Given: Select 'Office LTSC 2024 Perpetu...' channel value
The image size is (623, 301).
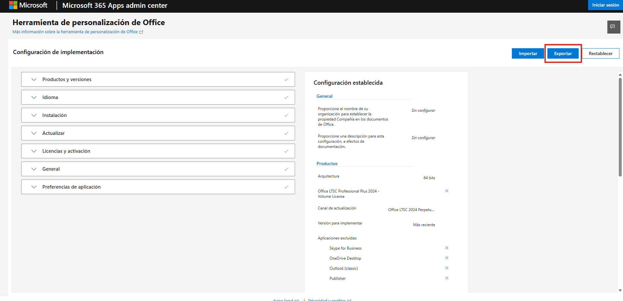Looking at the screenshot, I should click(x=411, y=210).
